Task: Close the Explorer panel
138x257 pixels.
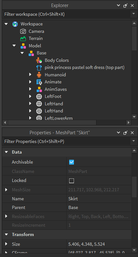Action: coord(132,5)
